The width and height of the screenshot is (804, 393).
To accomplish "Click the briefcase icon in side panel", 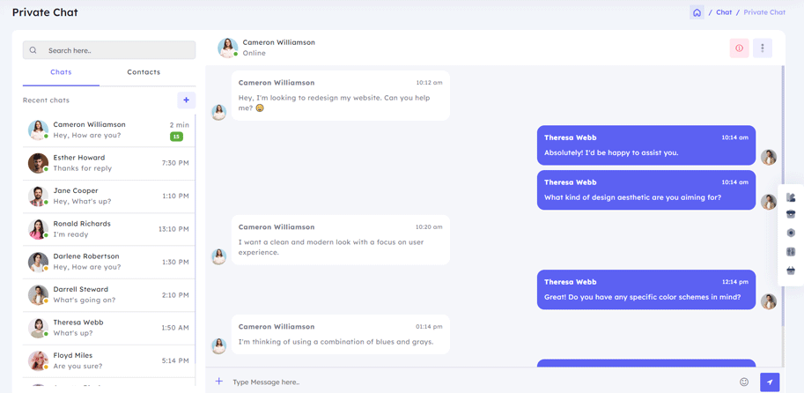I will (791, 214).
